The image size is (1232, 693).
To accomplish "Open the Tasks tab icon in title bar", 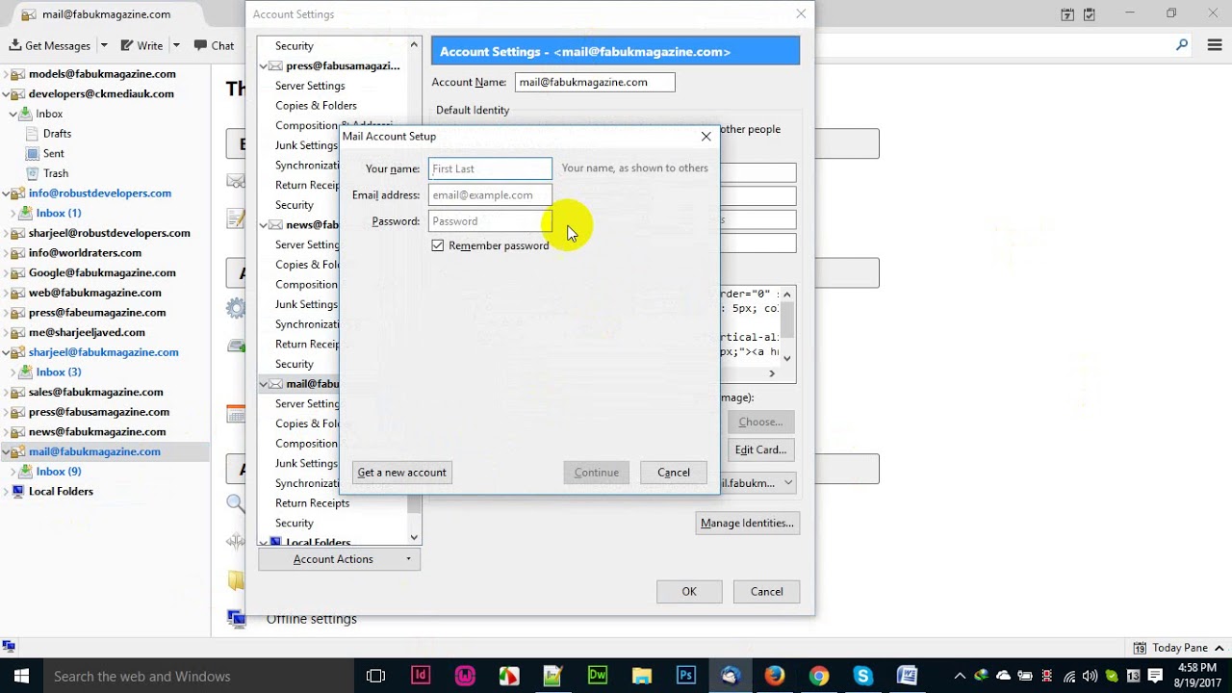I will (1090, 14).
